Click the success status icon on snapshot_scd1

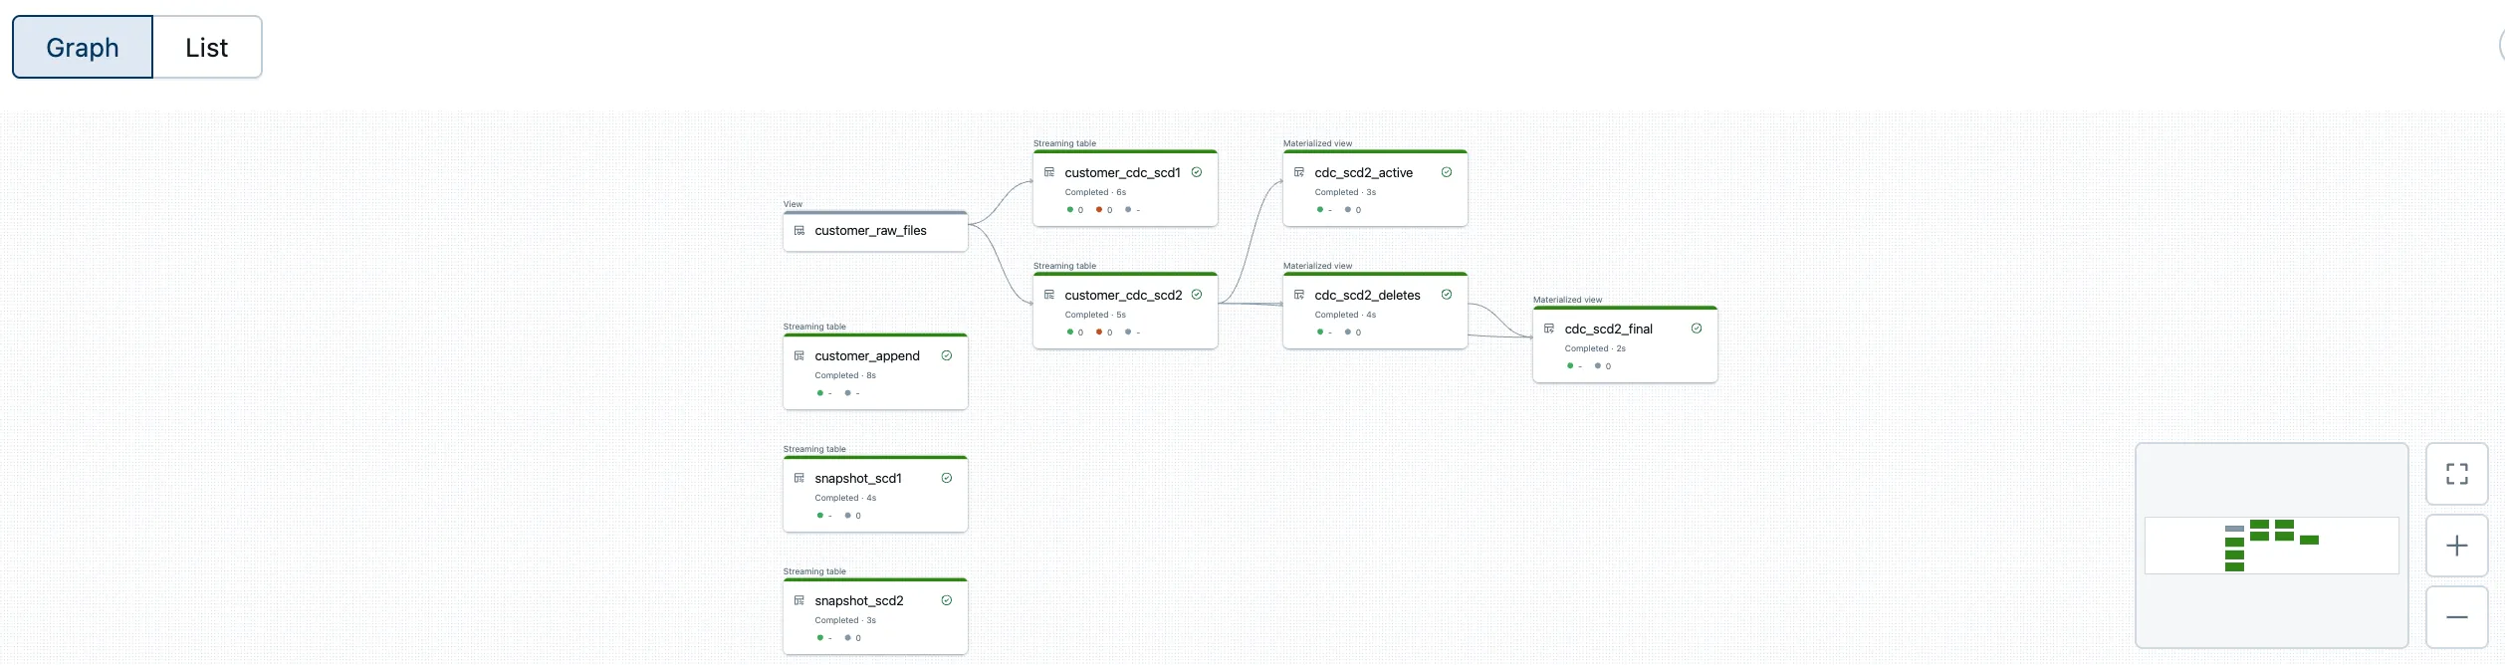(x=947, y=478)
